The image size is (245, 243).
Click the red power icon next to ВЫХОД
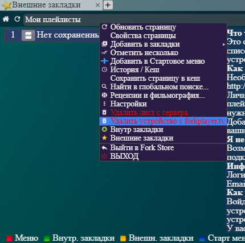(104, 156)
